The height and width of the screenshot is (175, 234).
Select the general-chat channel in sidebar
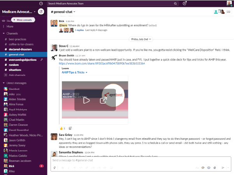[24, 55]
